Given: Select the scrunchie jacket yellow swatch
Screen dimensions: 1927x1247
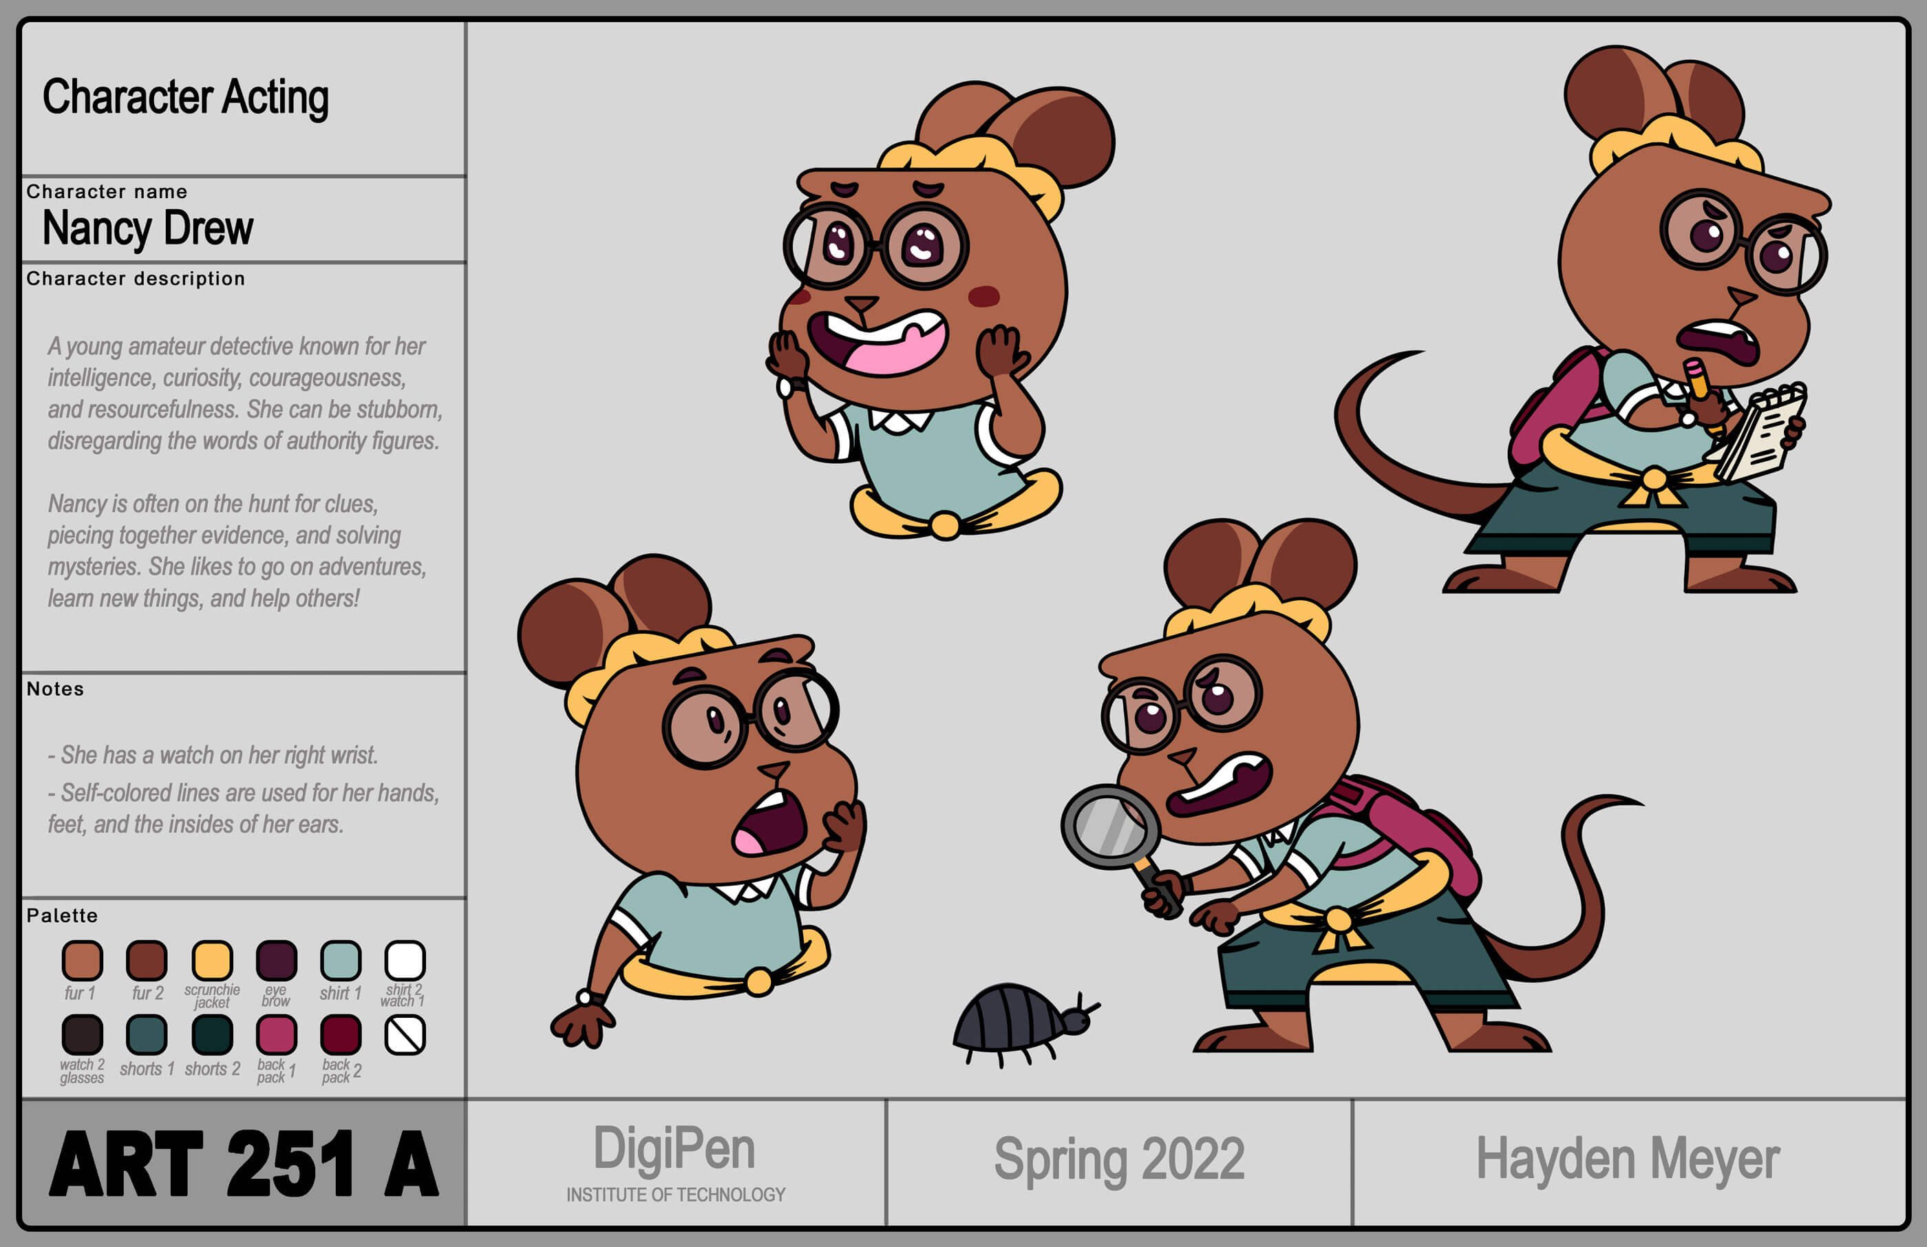Looking at the screenshot, I should tap(212, 961).
